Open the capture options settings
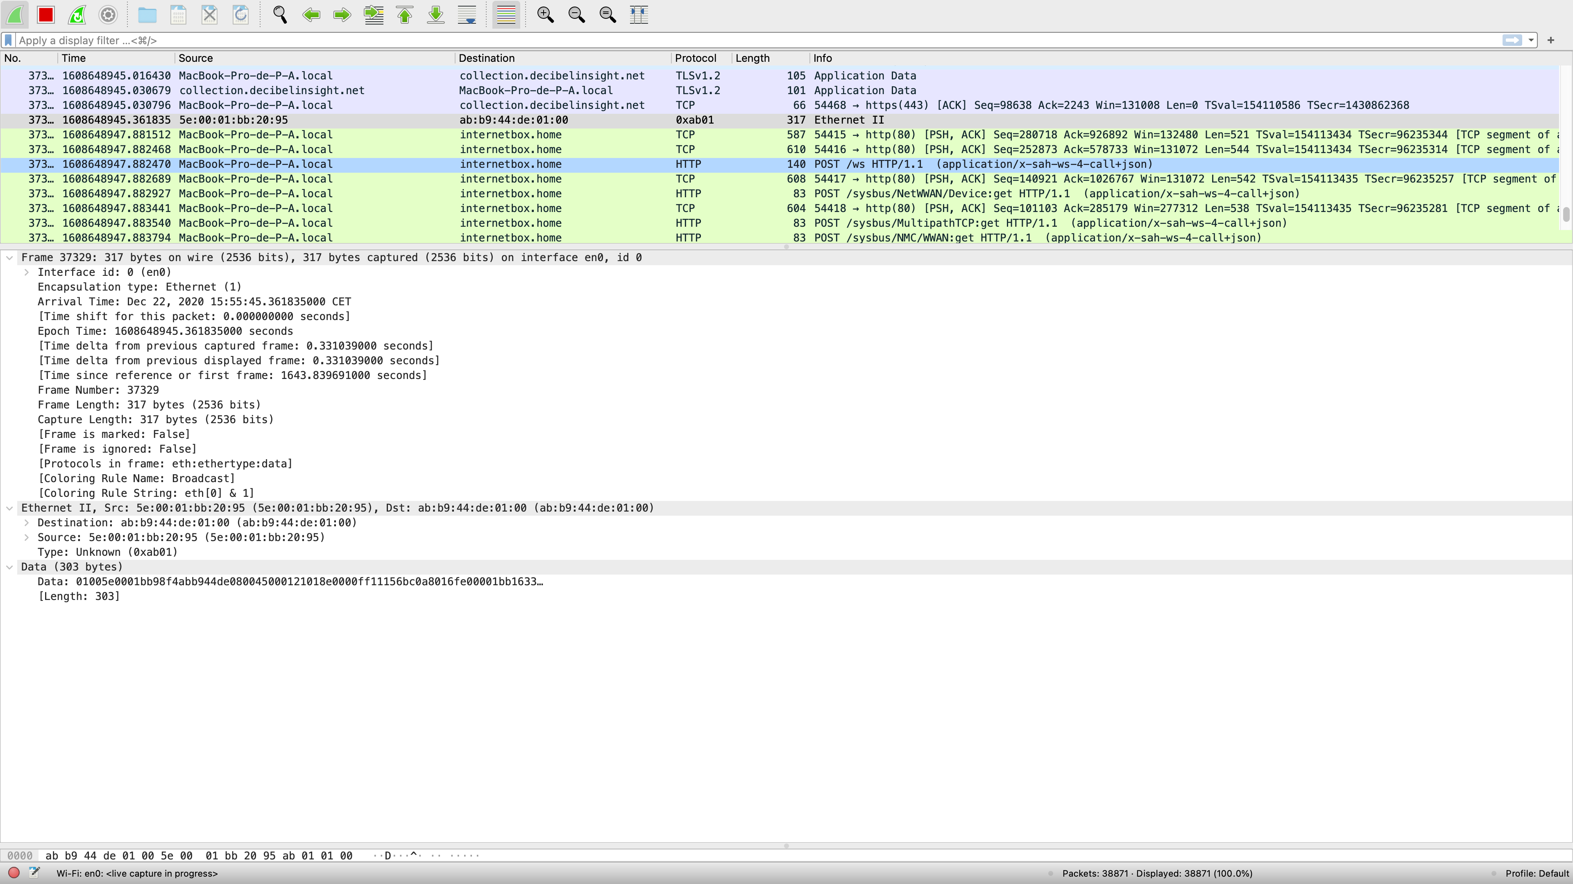The width and height of the screenshot is (1573, 884). (108, 15)
